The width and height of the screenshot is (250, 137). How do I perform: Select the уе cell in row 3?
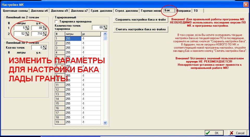pos(91,48)
